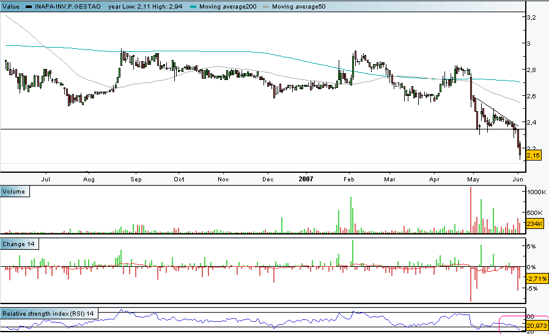This screenshot has height=334, width=549.
Task: Click the Jun label on the time axis
Action: [518, 179]
